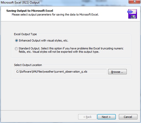This screenshot has height=123, width=141.
Task: Click the blue arrow on the export icon
Action: (130, 12)
